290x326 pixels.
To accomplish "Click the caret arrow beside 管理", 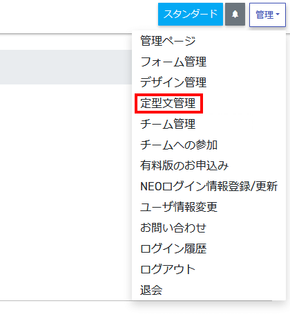I will (x=278, y=15).
